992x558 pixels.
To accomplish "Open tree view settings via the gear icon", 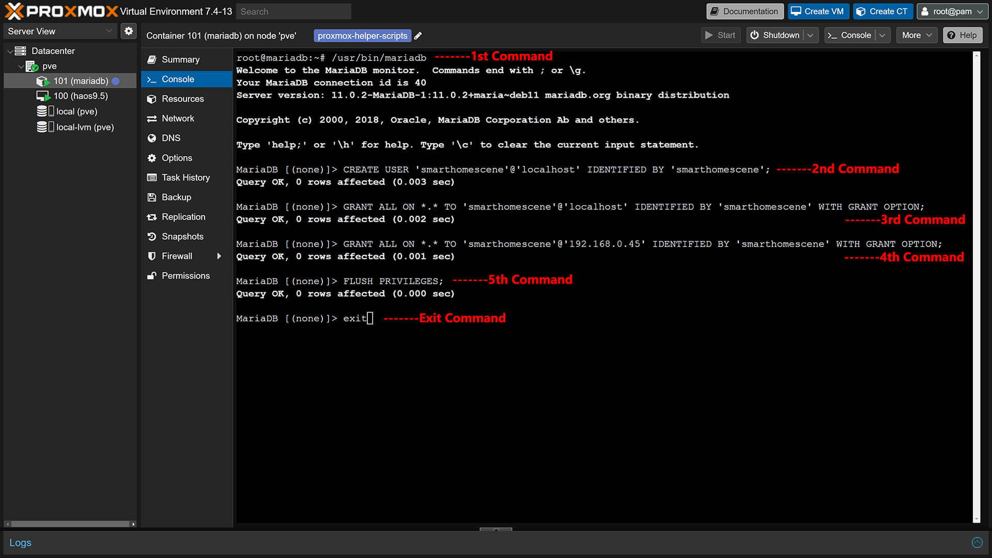I will 129,30.
